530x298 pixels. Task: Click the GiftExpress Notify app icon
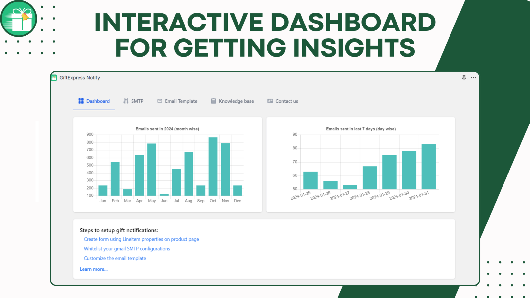coord(54,77)
